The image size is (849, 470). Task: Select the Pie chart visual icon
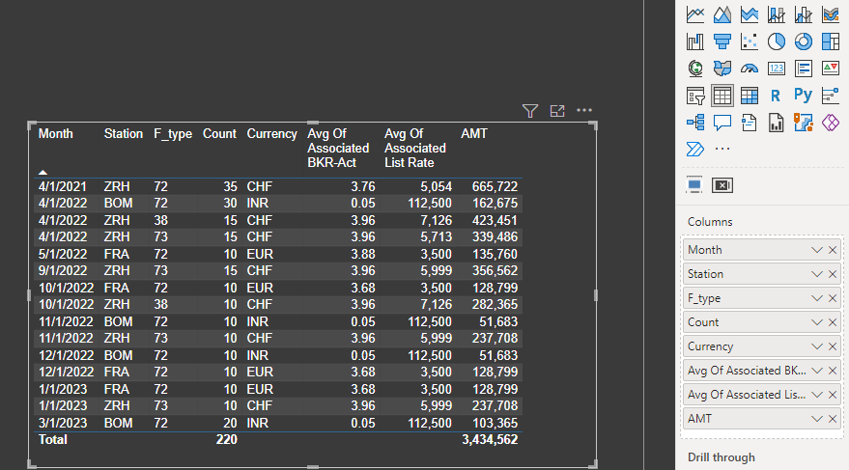776,41
